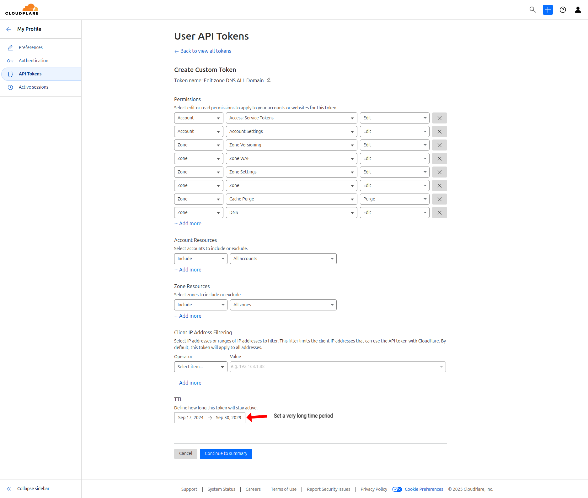Click the TTL date range field
This screenshot has height=498, width=588.
coord(210,418)
